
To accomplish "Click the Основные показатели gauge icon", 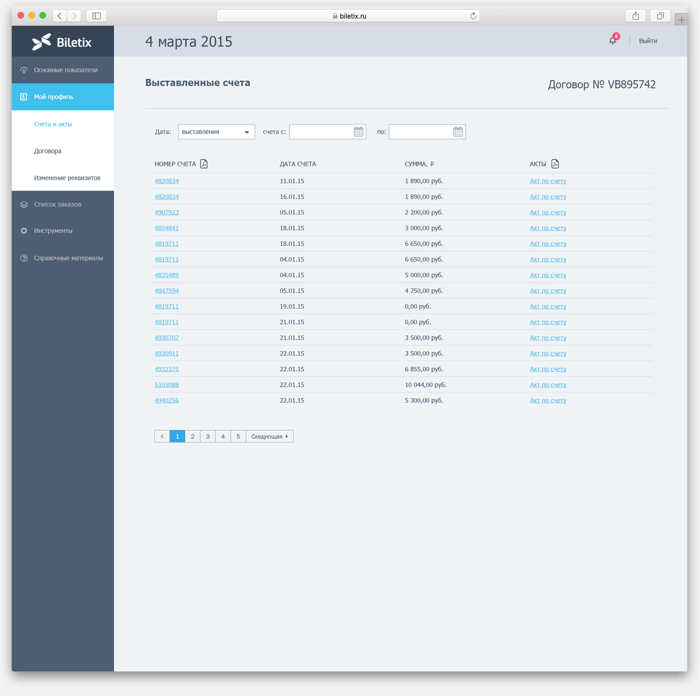I will tap(24, 70).
